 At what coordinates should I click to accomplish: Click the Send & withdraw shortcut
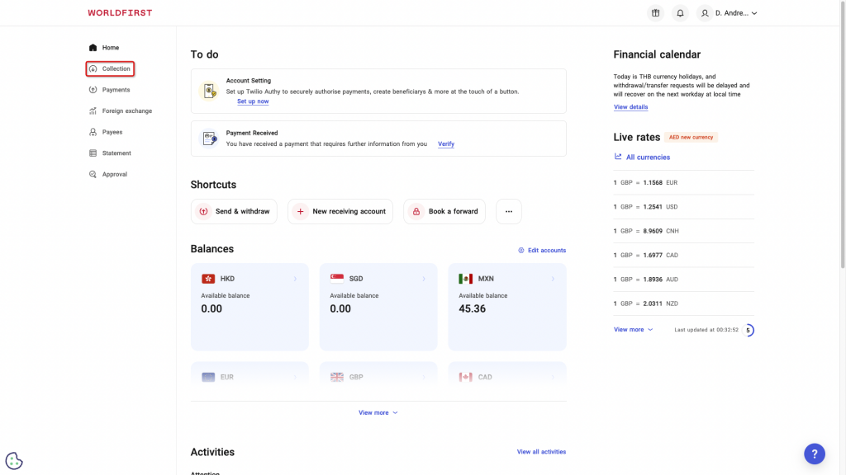pyautogui.click(x=234, y=211)
